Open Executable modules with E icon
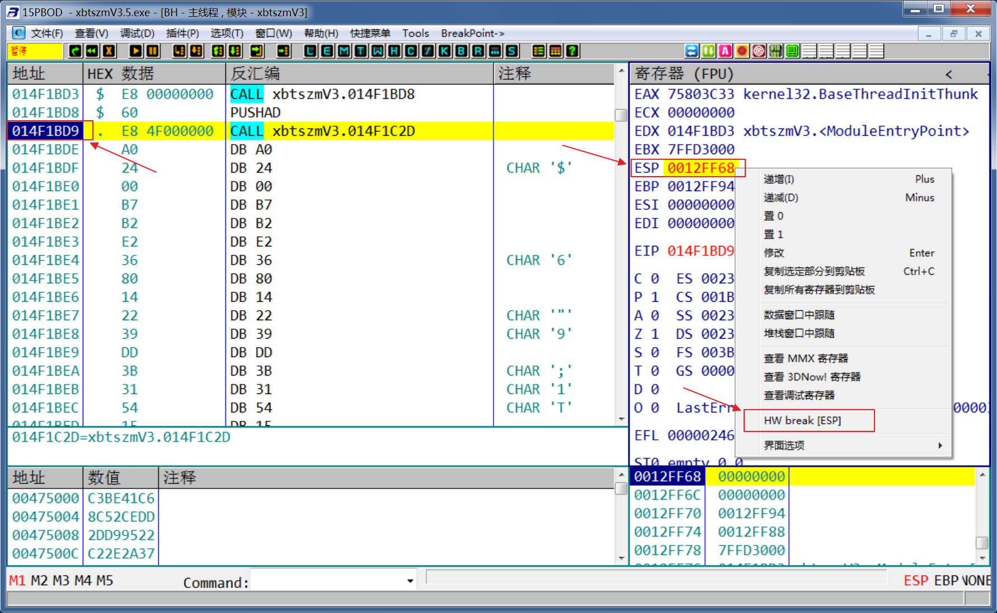Screen dimensions: 997x613 tap(327, 51)
